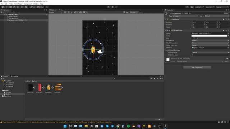Viewport: 230px width, 129px height.
Task: Toggle Flip X checkbox
Action: click(193, 38)
